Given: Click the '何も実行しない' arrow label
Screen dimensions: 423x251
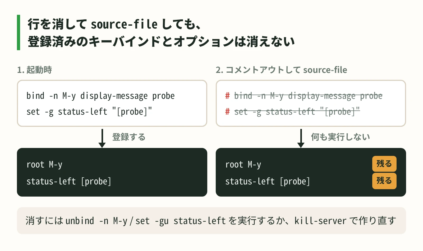Looking at the screenshot, I should 340,137.
